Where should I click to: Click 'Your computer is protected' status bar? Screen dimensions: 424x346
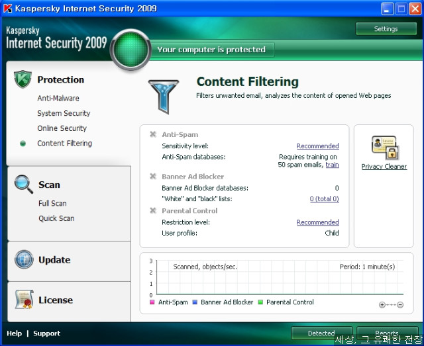(x=211, y=50)
